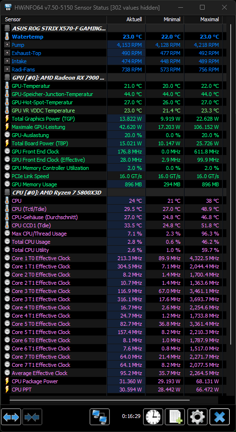This screenshot has height=432, width=236.
Task: Click the expand columns arrows button
Action: coord(11,417)
